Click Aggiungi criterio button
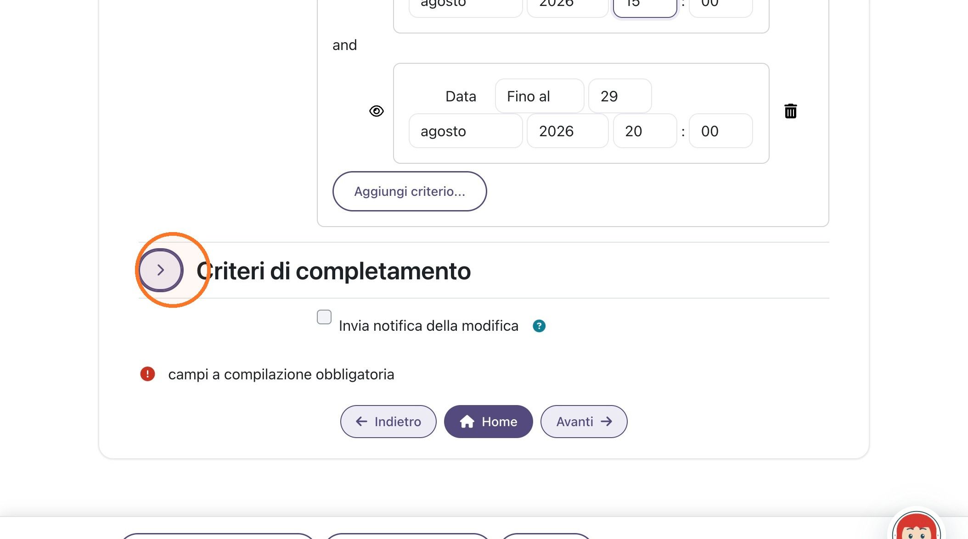The image size is (968, 539). click(x=410, y=191)
